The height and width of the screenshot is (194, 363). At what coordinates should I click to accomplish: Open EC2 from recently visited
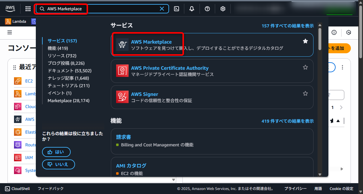[x=29, y=81]
